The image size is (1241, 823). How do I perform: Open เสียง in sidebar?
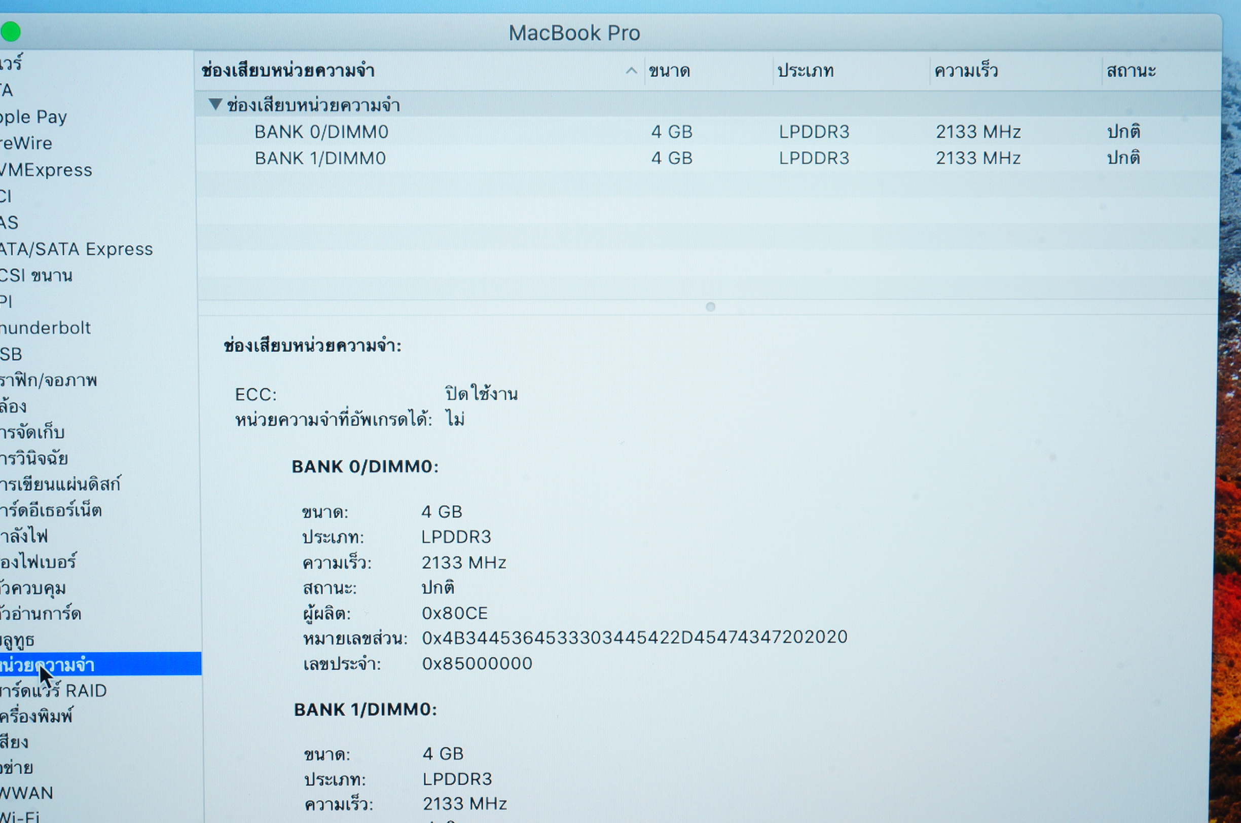point(14,741)
